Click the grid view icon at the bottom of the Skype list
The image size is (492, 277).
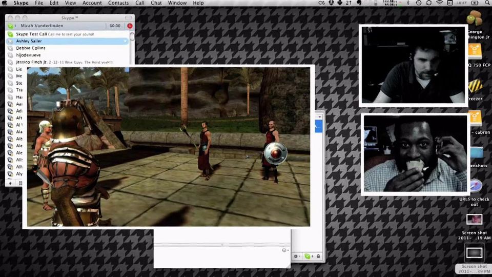pyautogui.click(x=20, y=183)
